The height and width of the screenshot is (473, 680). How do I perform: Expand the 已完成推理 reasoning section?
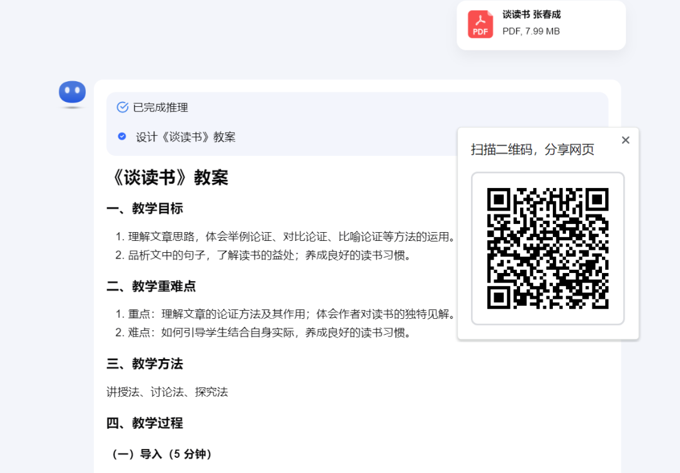[161, 108]
